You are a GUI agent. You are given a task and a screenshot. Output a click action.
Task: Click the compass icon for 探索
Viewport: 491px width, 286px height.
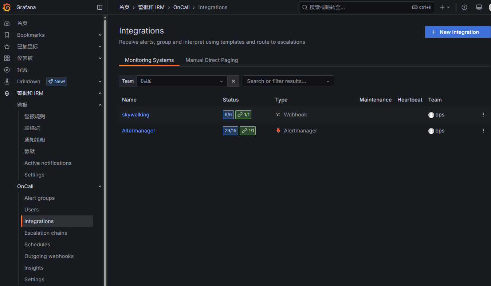[7, 70]
